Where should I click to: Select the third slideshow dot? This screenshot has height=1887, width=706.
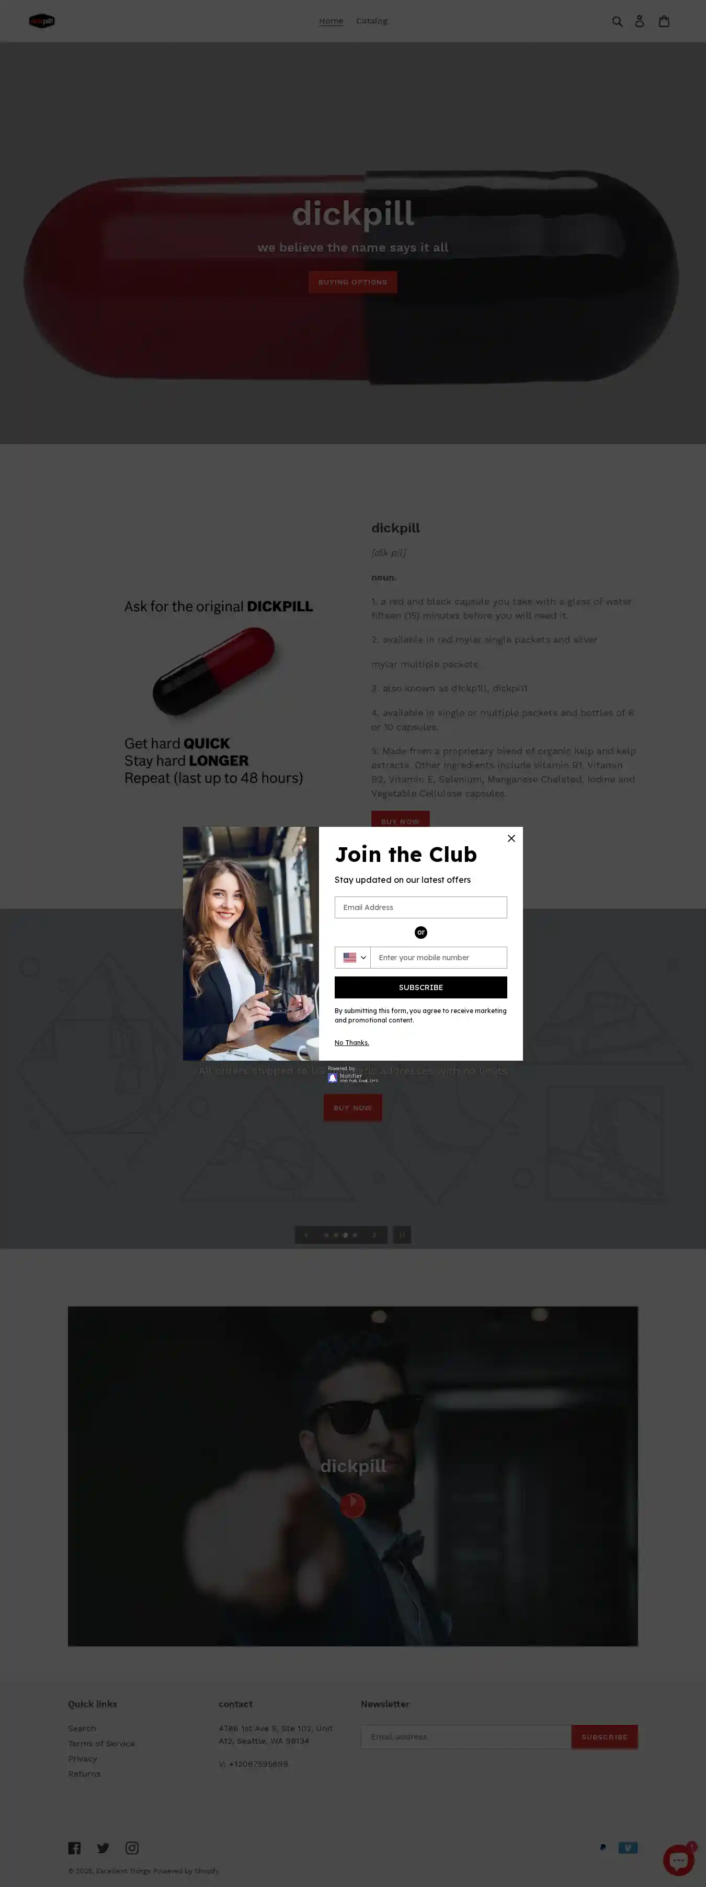click(346, 1235)
